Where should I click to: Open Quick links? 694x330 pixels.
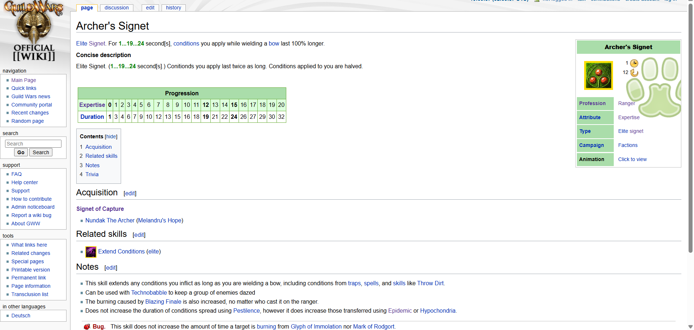[24, 88]
